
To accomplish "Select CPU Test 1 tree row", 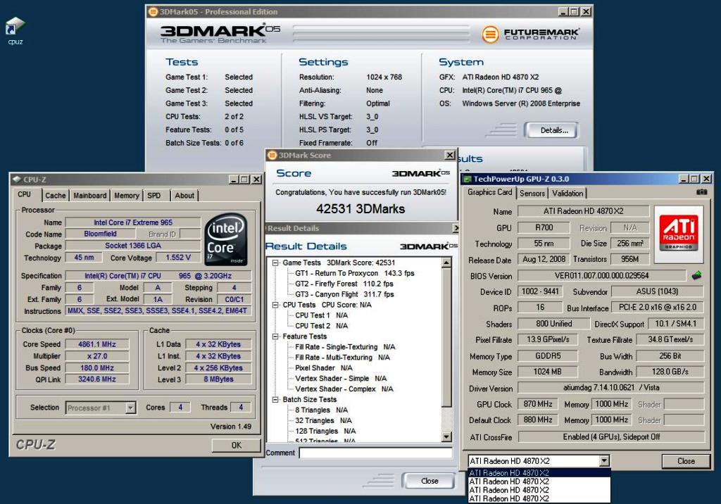I will pyautogui.click(x=321, y=315).
